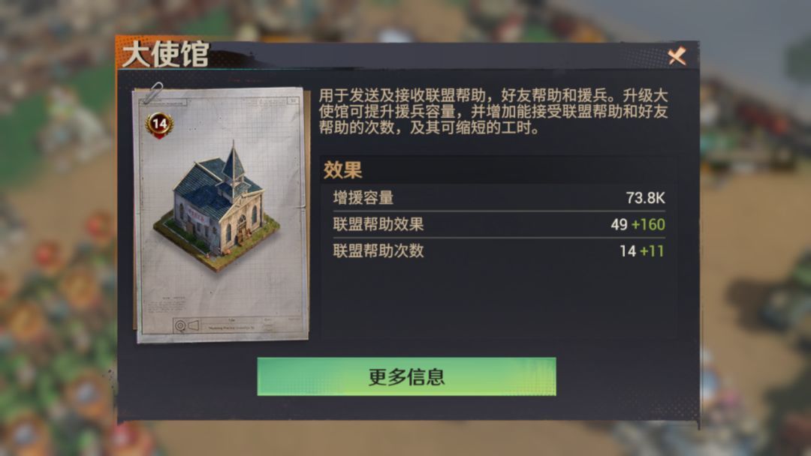811x456 pixels.
Task: Select the base value 49 in effects
Action: [619, 225]
